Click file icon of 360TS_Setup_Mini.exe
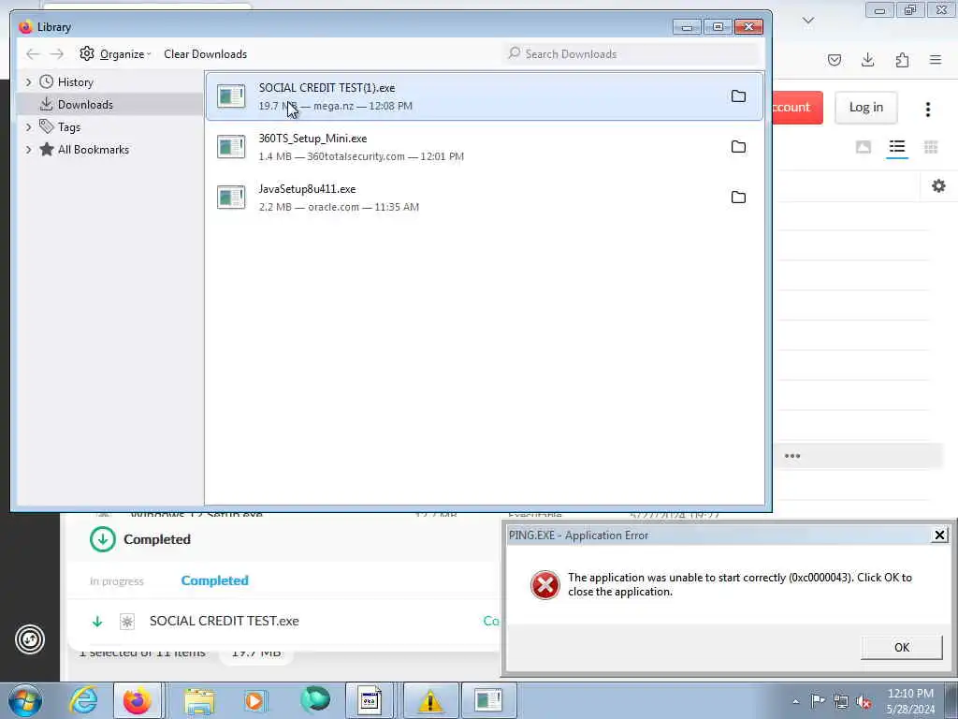 point(232,147)
